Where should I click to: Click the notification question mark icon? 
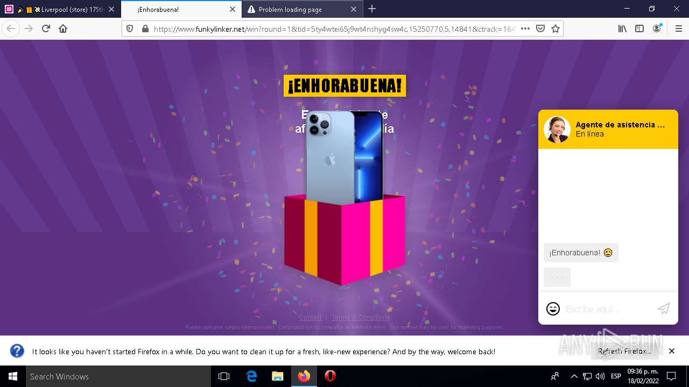pyautogui.click(x=17, y=352)
